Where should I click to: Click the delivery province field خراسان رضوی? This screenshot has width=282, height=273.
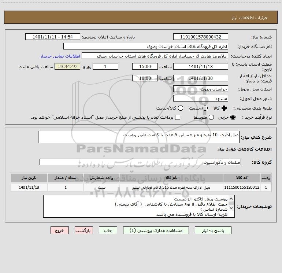tap(201, 89)
